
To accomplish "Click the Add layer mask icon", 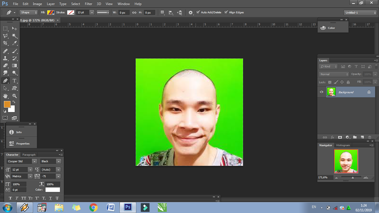I will [340, 137].
